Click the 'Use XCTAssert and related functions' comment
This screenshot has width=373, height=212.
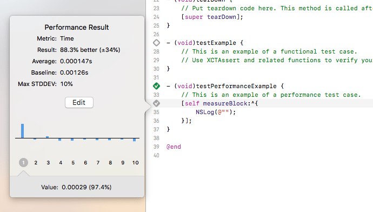277,60
